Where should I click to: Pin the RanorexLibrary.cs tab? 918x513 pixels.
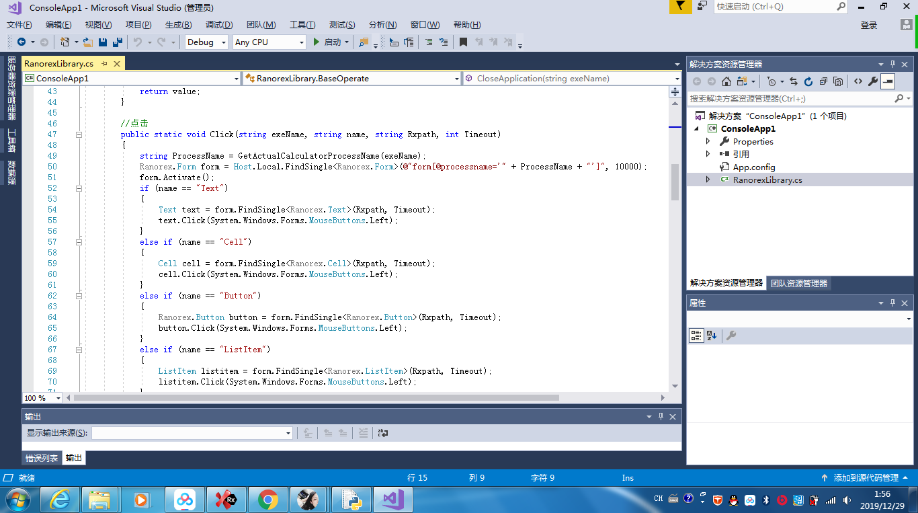point(104,64)
